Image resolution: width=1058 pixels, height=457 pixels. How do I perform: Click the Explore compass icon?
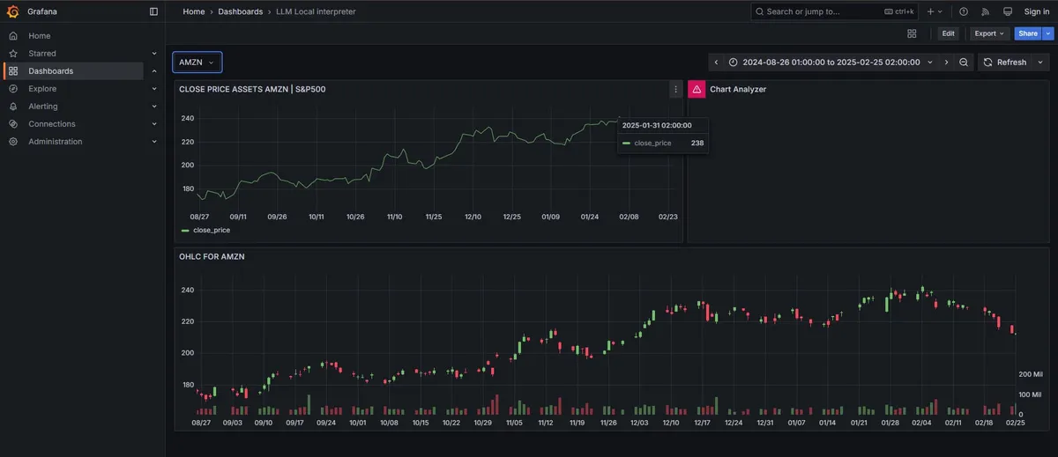coord(13,89)
